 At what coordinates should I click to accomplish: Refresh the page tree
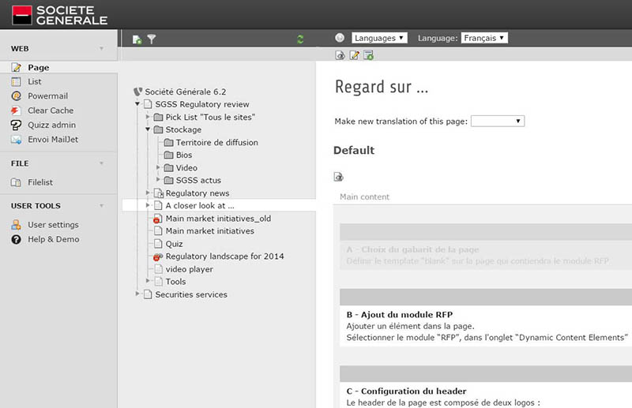pyautogui.click(x=300, y=39)
